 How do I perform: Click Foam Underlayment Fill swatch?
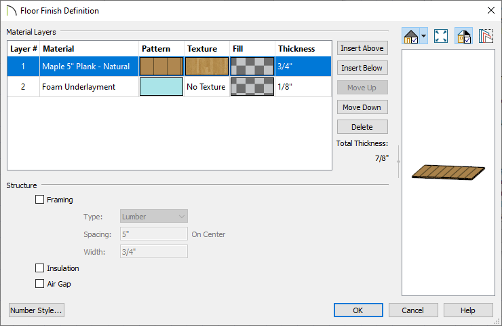(252, 86)
